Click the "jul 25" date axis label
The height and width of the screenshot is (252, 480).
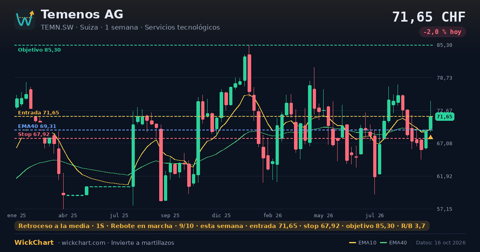(x=119, y=216)
